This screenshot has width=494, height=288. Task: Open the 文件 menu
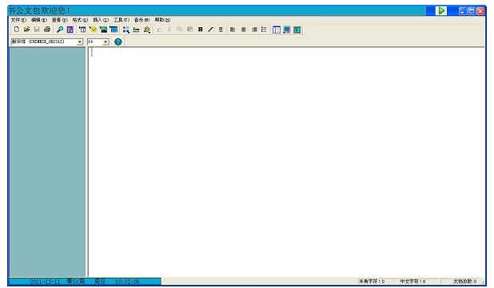[18, 20]
